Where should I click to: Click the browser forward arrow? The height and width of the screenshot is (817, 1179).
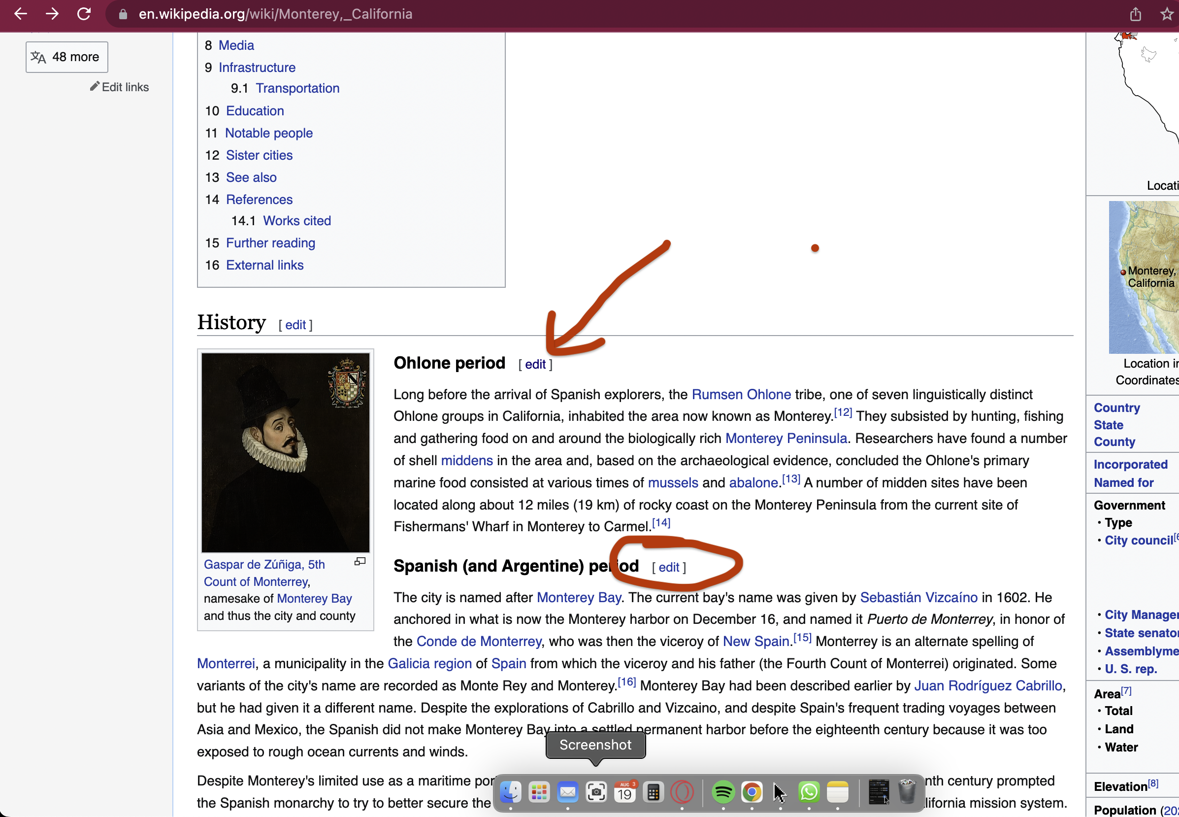tap(52, 14)
